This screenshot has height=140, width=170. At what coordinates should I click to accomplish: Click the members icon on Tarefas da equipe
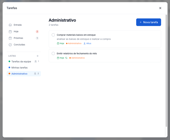(36, 62)
